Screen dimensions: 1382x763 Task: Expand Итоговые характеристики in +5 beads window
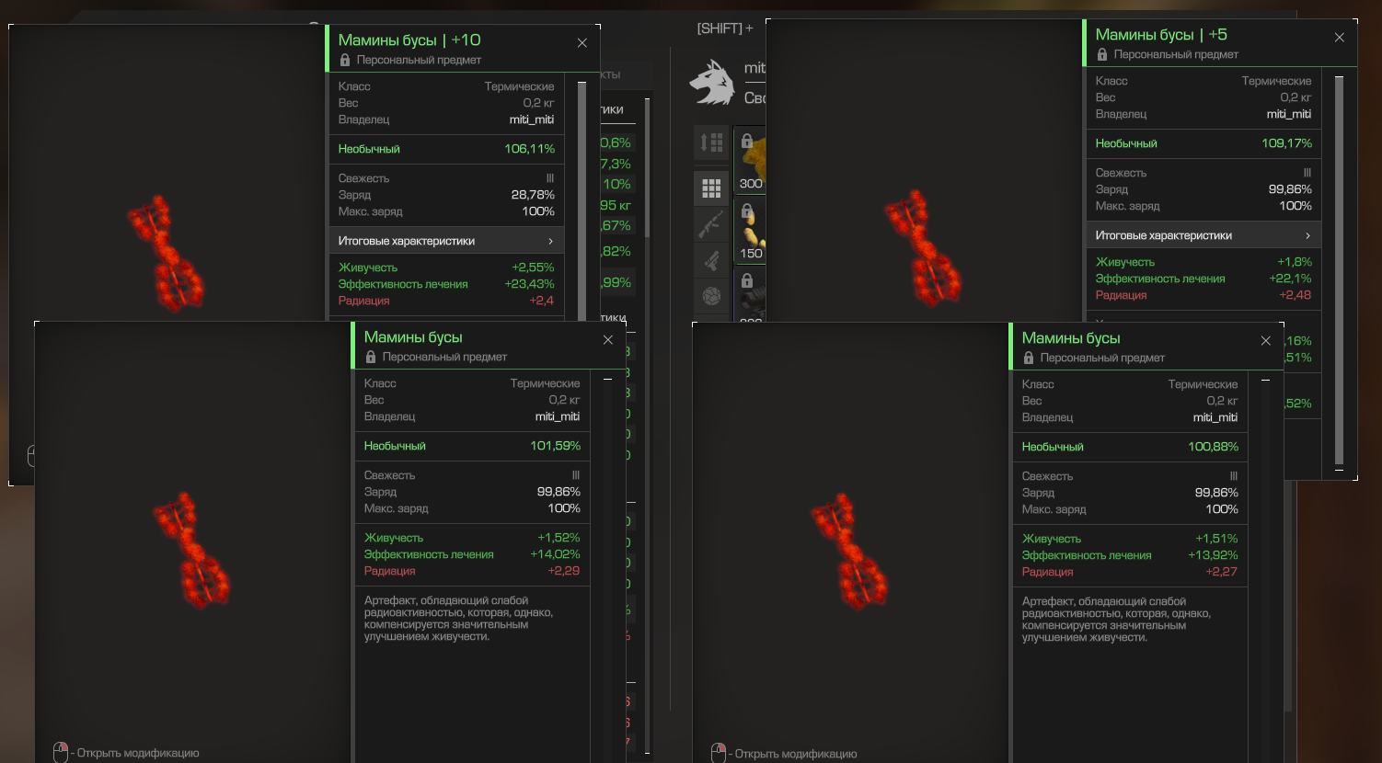1203,235
